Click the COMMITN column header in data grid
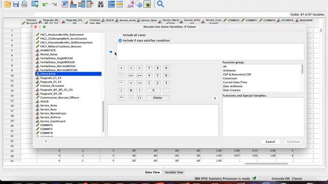Screen dimensions: 328x184 pos(268,20)
